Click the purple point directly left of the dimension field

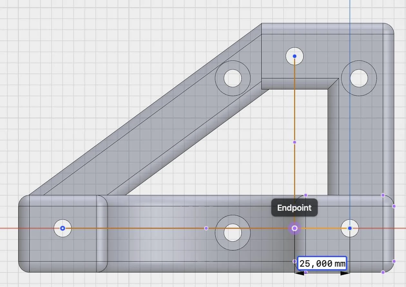click(295, 261)
